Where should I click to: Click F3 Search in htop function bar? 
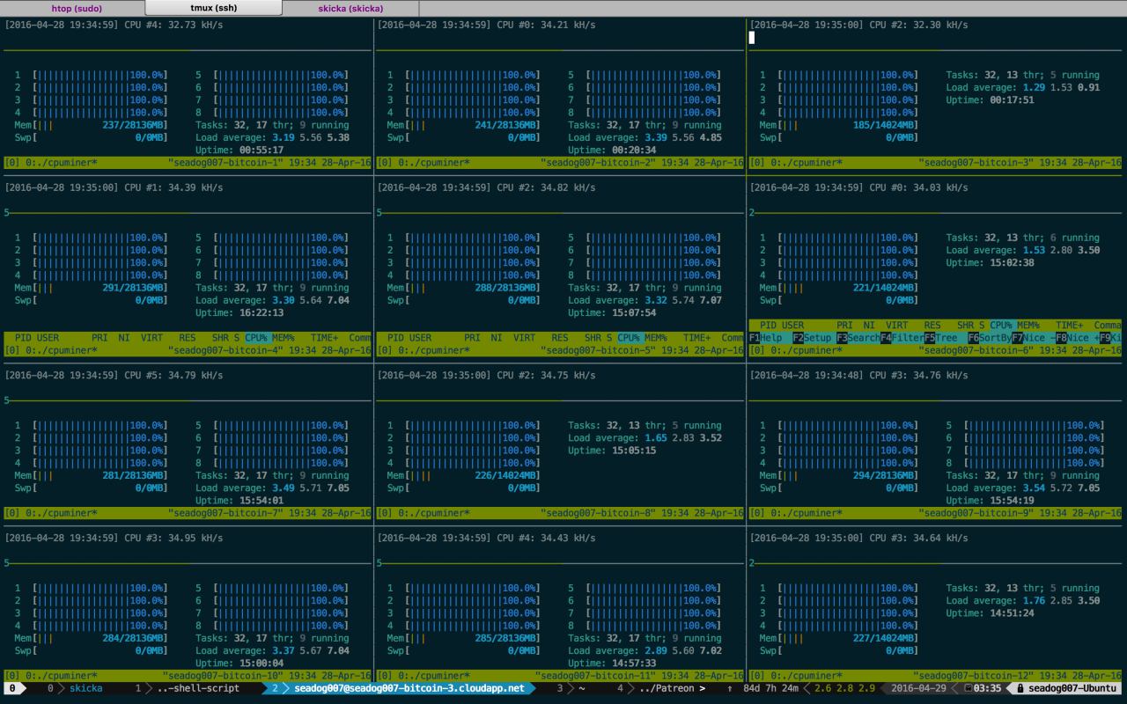[x=858, y=338]
